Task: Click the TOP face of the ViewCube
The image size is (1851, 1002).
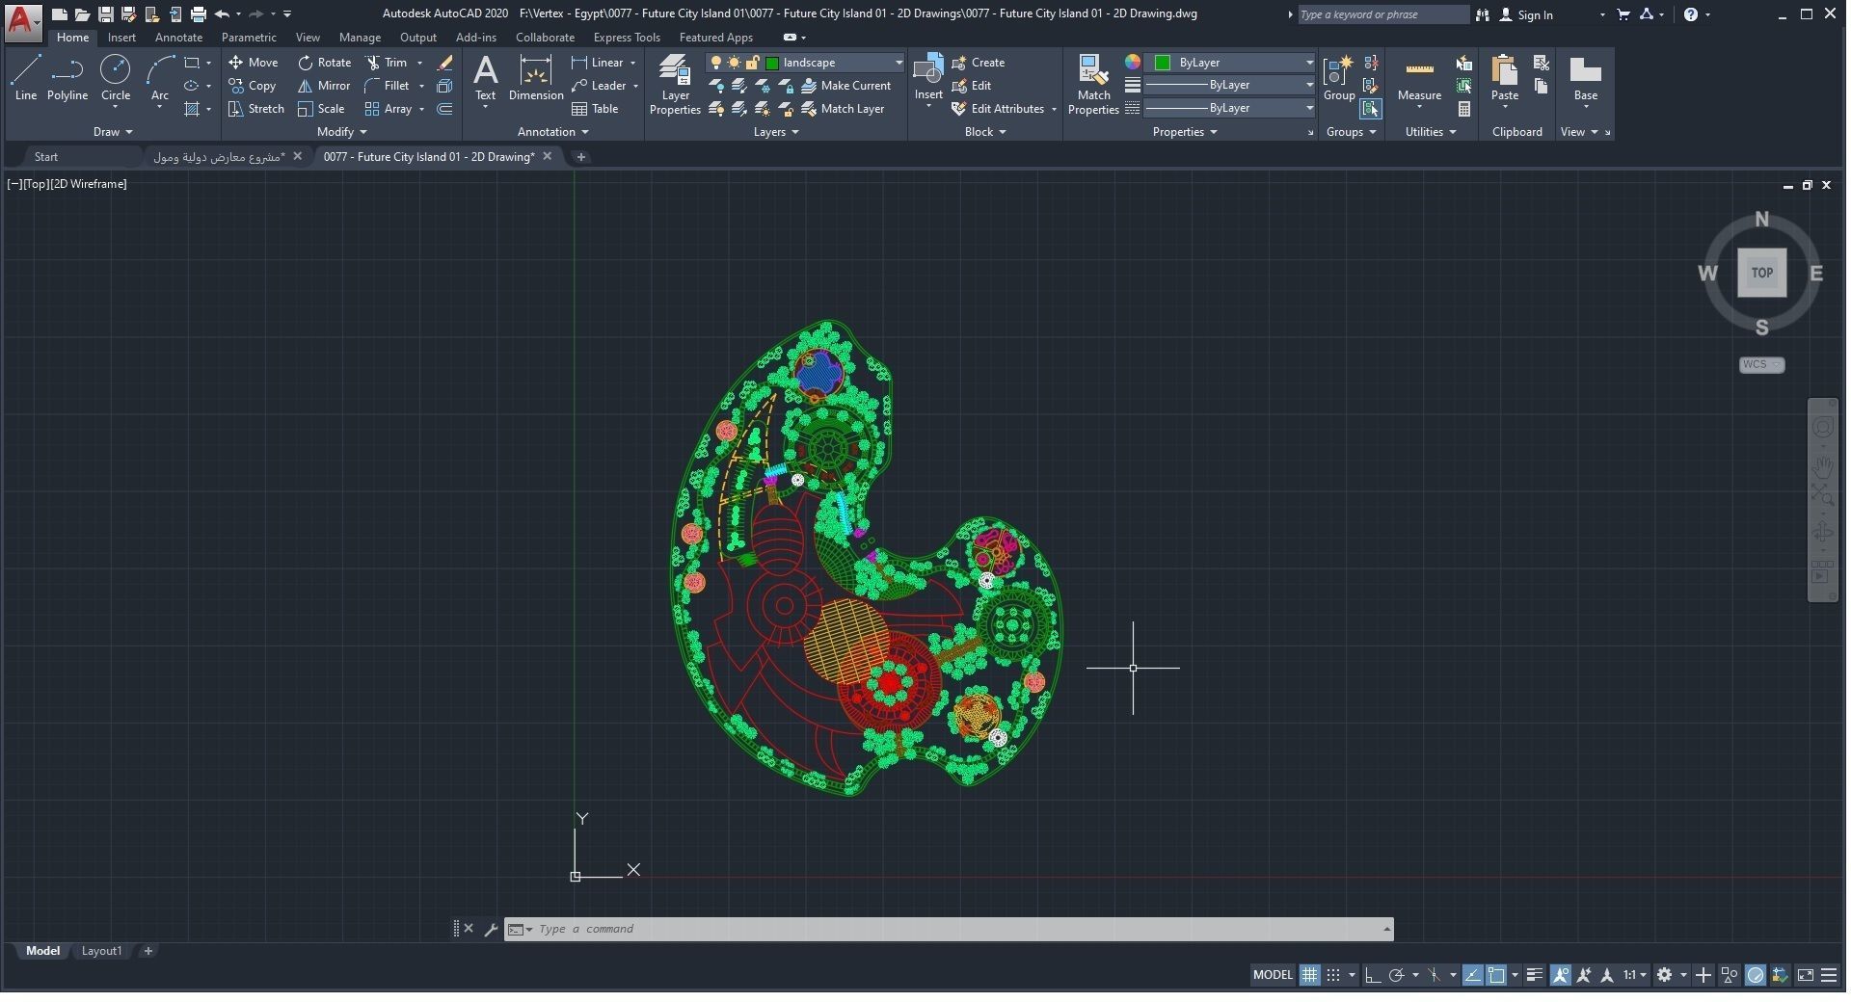Action: click(1761, 273)
